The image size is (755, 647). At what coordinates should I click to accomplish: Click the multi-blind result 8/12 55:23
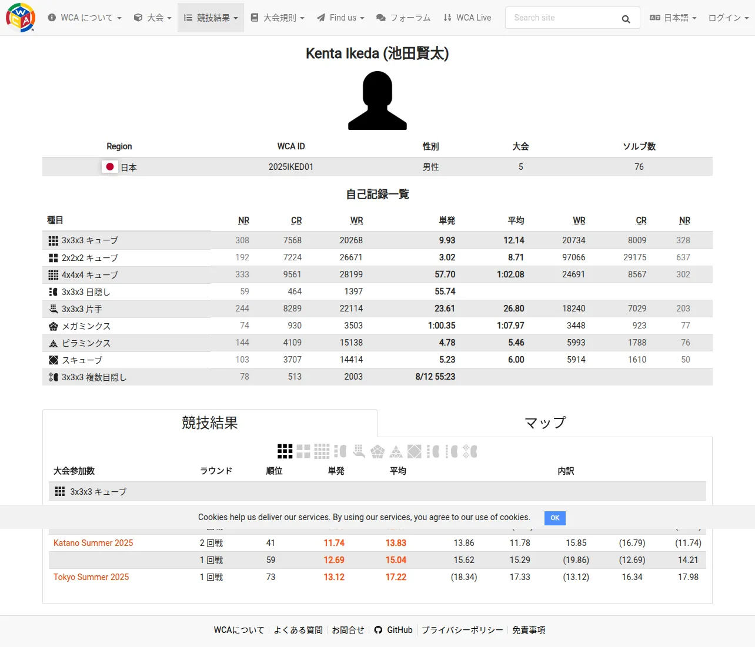[x=435, y=377]
